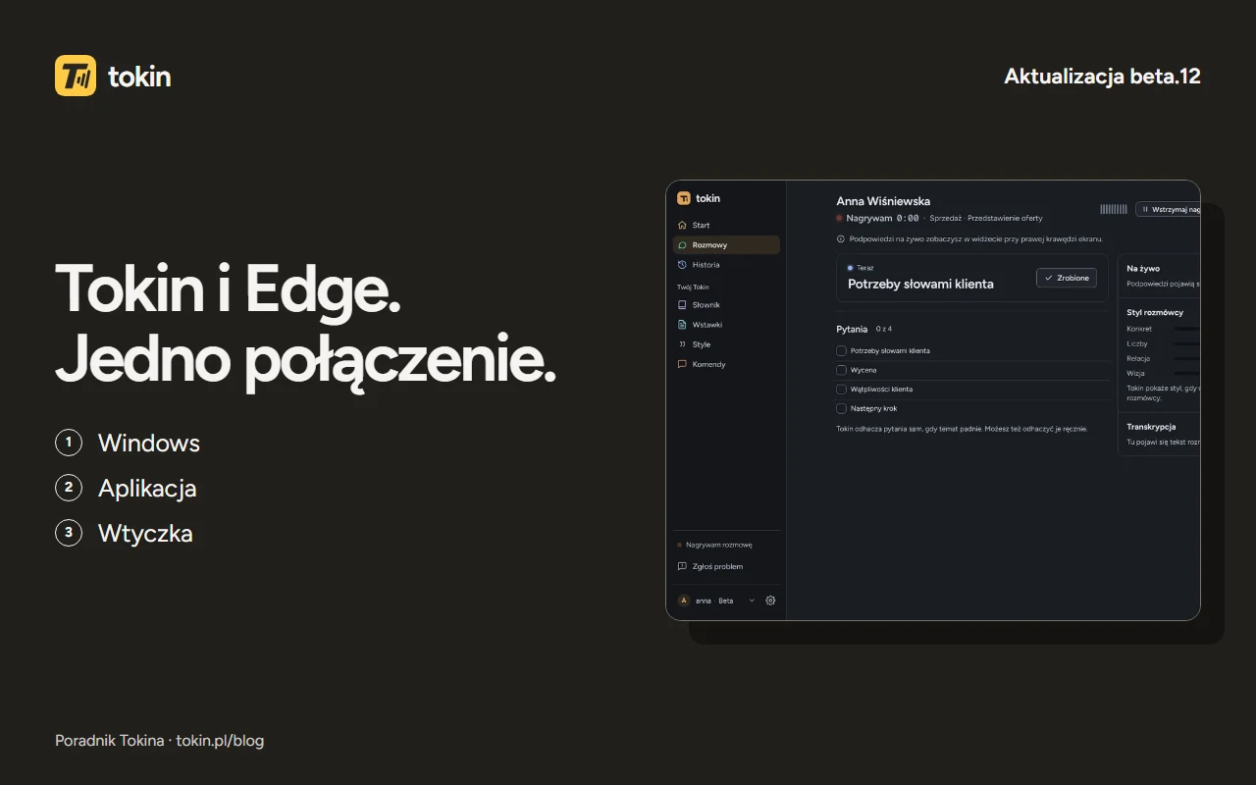The image size is (1256, 785).
Task: Open the Komendy section
Action: click(x=726, y=364)
